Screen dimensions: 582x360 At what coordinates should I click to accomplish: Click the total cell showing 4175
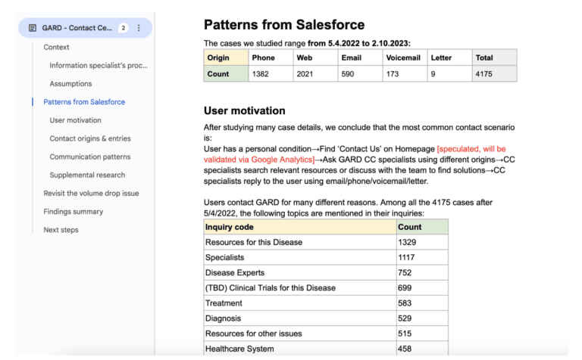click(x=495, y=73)
